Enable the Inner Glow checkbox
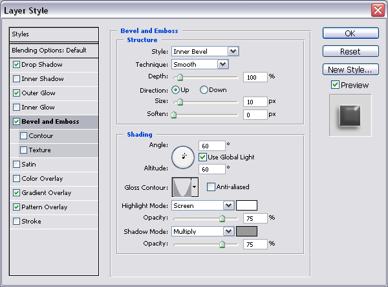Screen dimensions: 388x287 pyautogui.click(x=16, y=108)
